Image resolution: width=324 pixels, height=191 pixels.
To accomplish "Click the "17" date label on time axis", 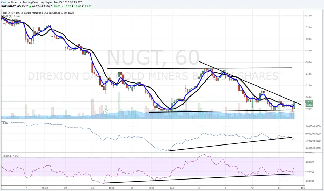I will point(26,188).
